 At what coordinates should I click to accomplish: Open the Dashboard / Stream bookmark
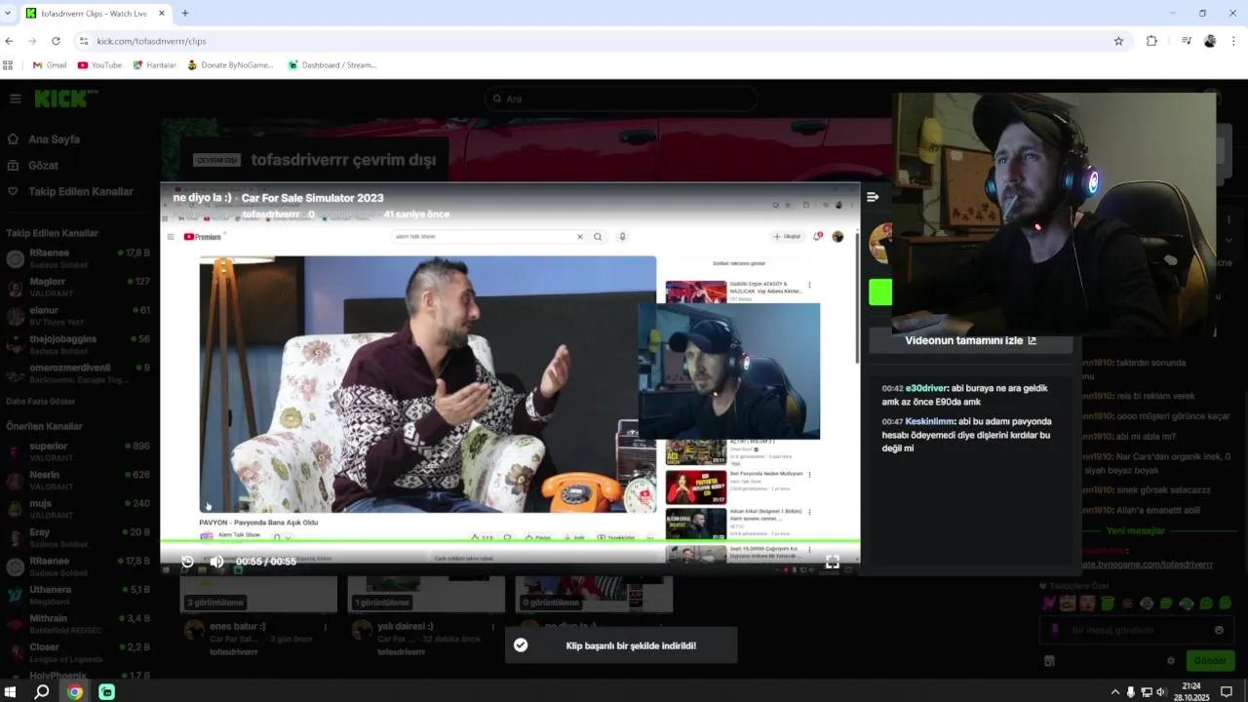332,65
